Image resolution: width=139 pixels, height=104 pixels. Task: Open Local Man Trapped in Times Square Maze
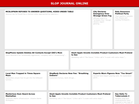[x=23, y=74]
